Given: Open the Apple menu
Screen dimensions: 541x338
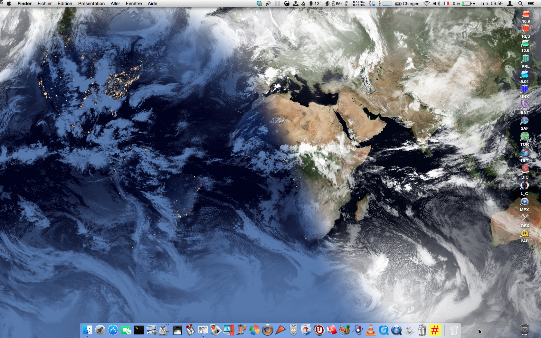Looking at the screenshot, I should [9, 4].
